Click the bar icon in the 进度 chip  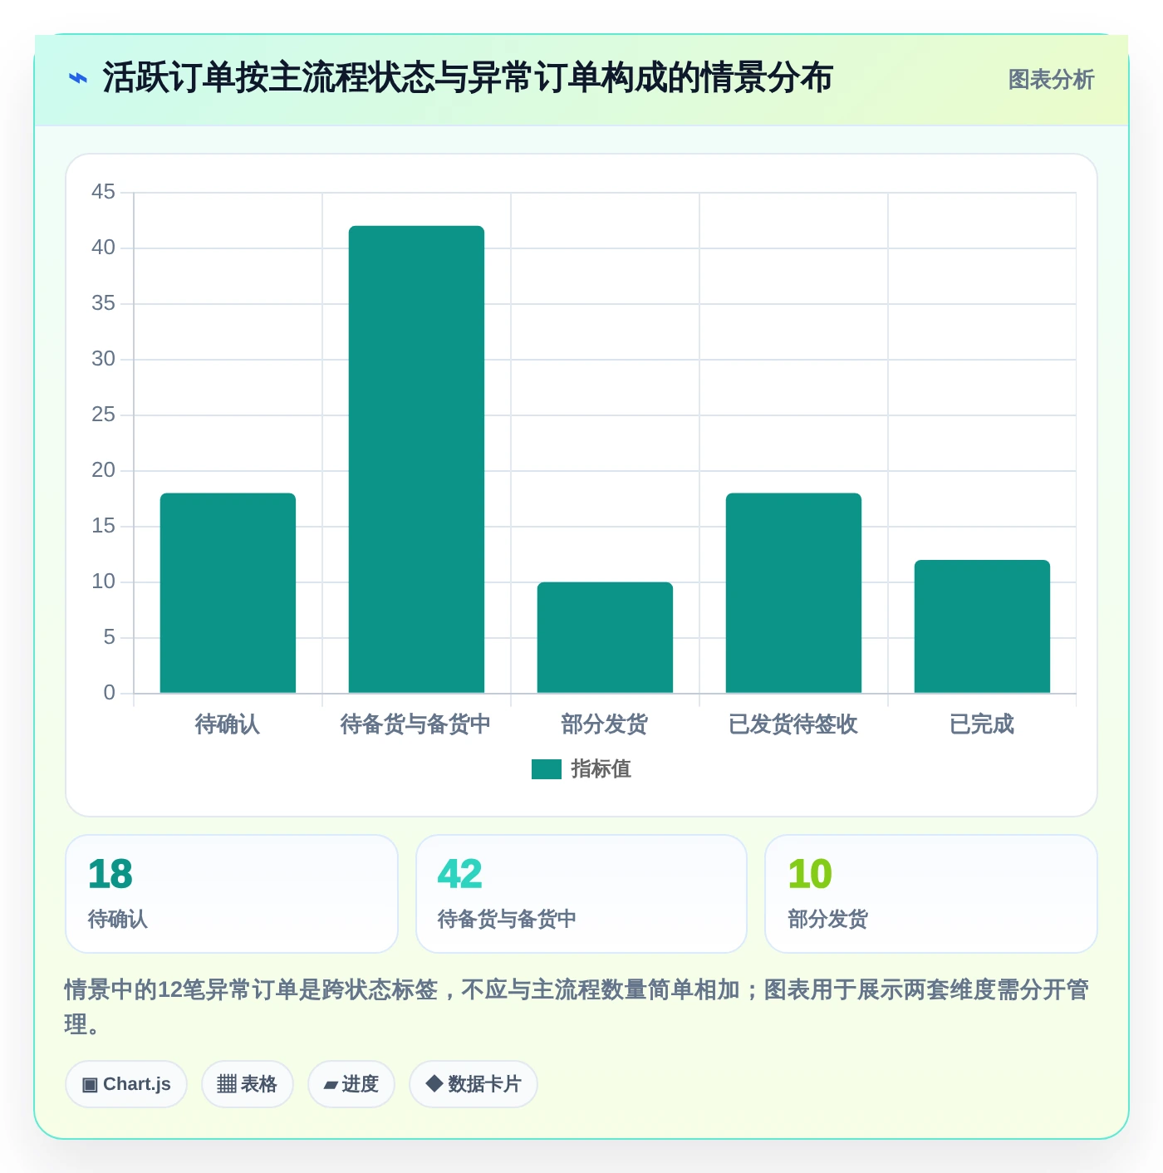coord(331,1085)
